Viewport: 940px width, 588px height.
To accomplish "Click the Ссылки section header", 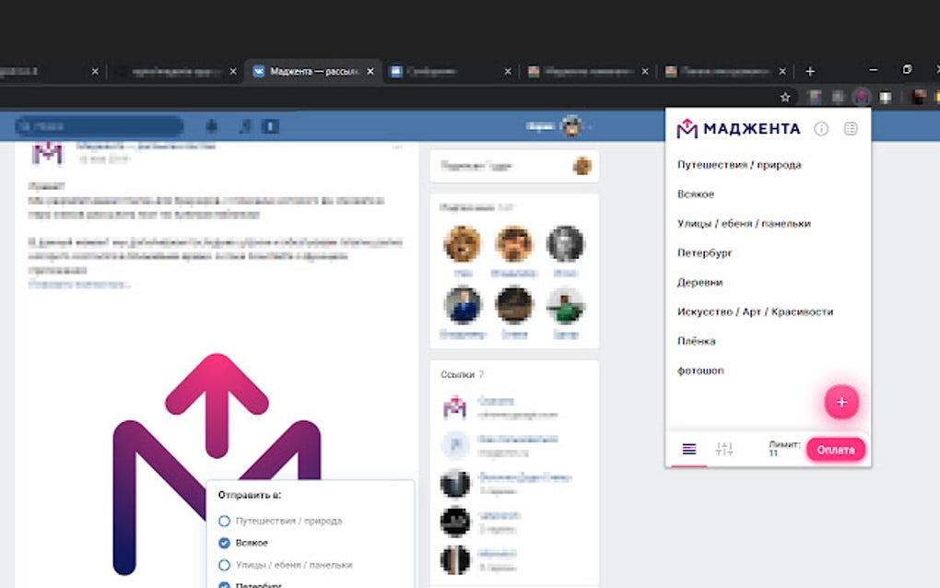I will coord(462,374).
